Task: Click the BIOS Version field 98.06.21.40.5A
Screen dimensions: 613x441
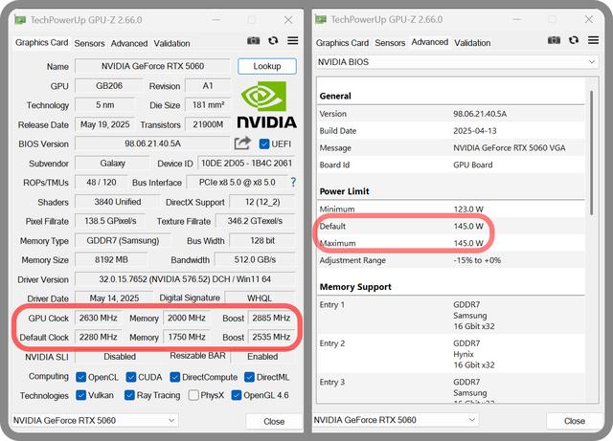Action: click(153, 143)
